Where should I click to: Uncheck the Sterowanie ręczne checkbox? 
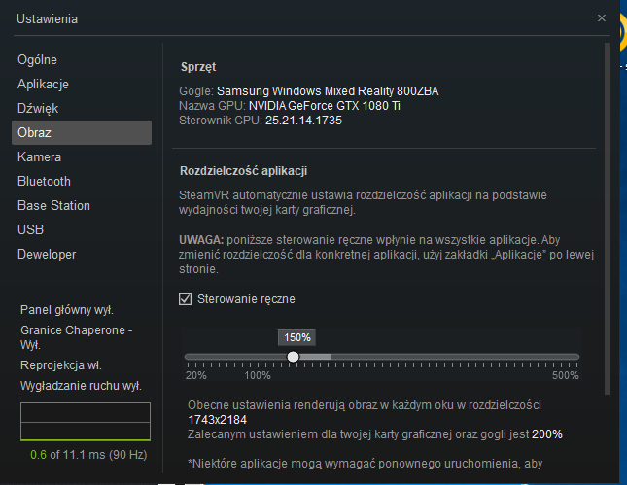coord(186,299)
